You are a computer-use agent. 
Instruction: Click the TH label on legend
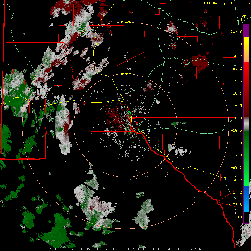click(x=240, y=217)
